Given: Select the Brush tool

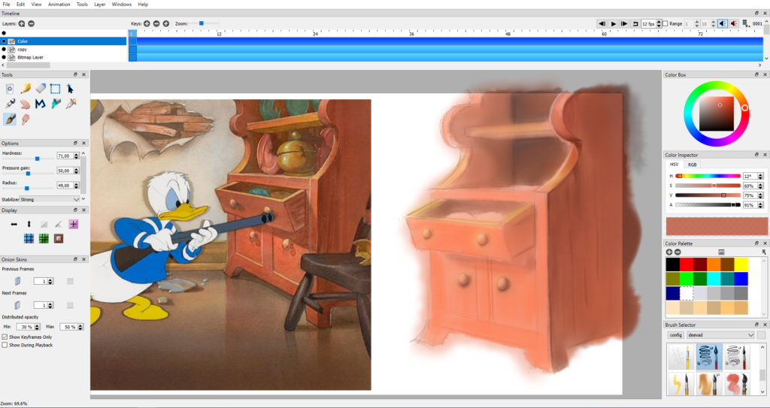Looking at the screenshot, I should click(x=10, y=118).
